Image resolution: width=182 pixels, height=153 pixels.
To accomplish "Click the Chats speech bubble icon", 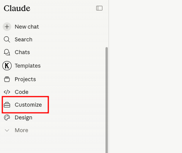I will click(7, 52).
